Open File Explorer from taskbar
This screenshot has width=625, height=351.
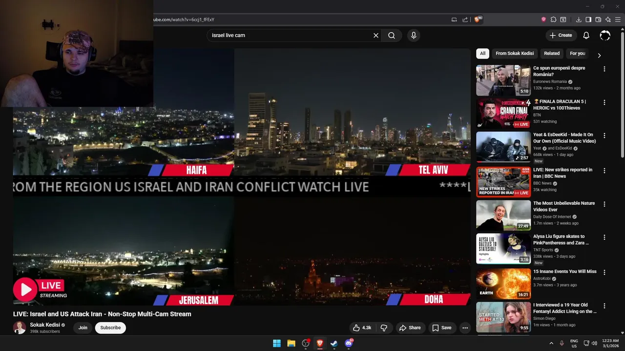(291, 343)
